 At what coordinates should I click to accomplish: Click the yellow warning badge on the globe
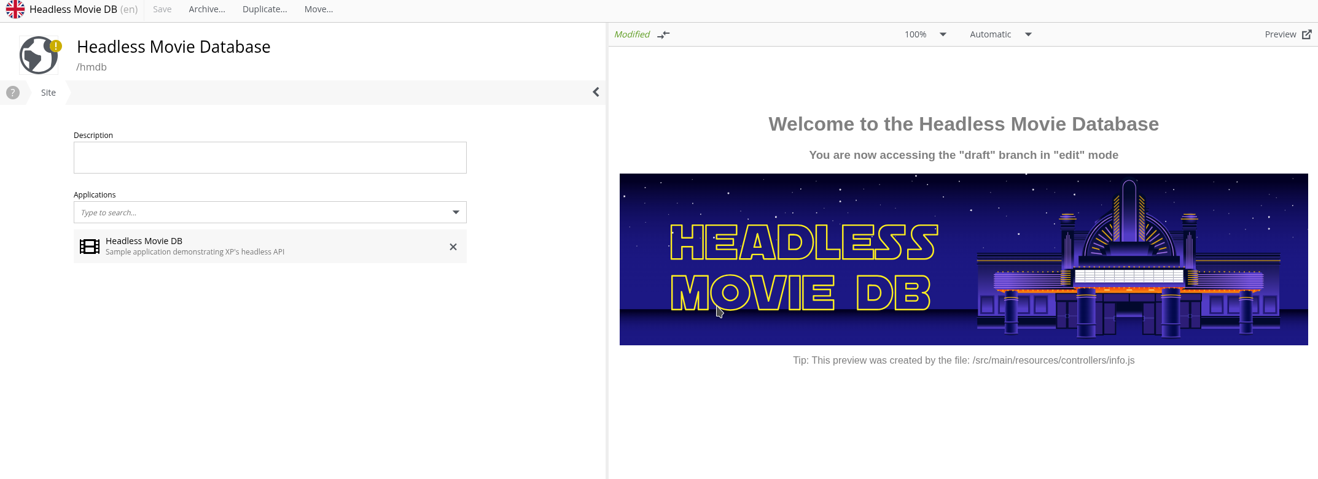click(56, 45)
